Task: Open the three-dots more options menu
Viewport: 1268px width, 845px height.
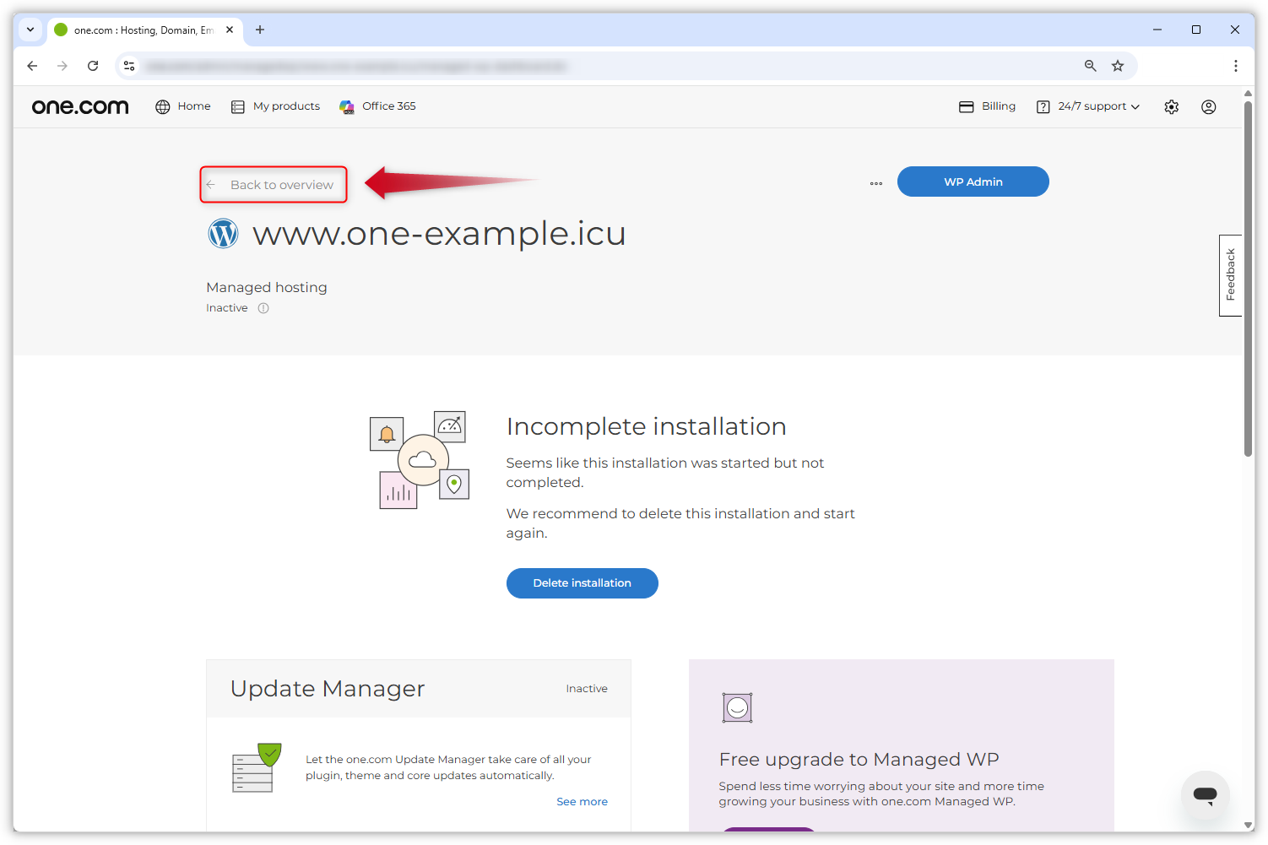Action: [x=876, y=183]
